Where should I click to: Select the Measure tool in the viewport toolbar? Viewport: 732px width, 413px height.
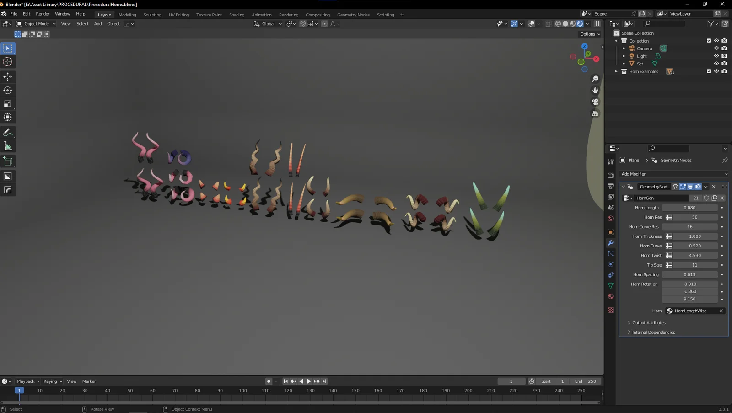pyautogui.click(x=8, y=145)
